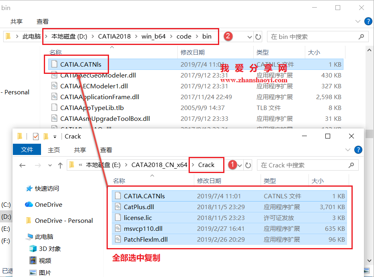This screenshot has height=277, width=374.
Task: Open the 文件 menu in the Crack window
Action: (27, 149)
